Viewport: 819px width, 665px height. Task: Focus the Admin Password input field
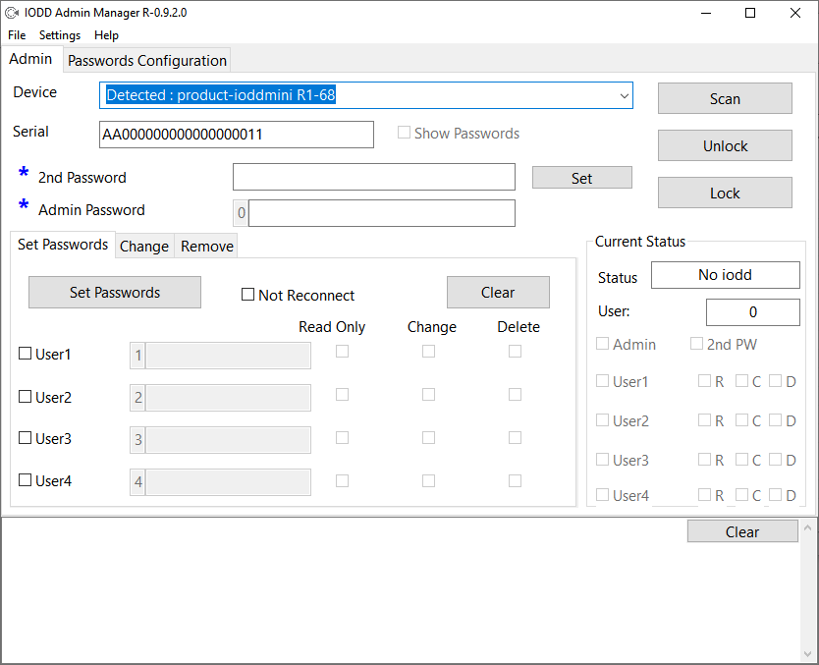coord(382,213)
